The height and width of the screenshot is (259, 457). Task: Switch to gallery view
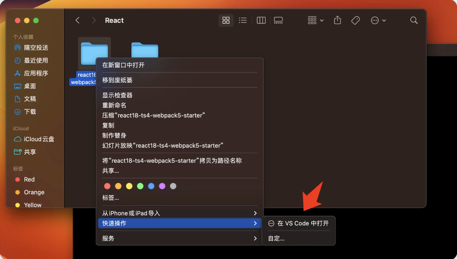pos(278,20)
